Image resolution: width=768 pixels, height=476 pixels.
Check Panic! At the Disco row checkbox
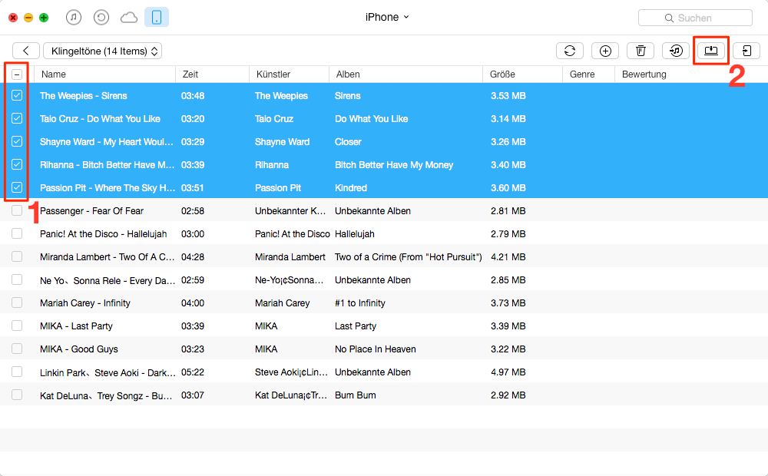click(x=17, y=233)
